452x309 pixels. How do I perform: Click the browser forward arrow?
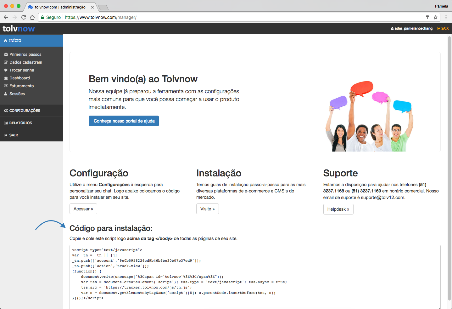pos(15,17)
